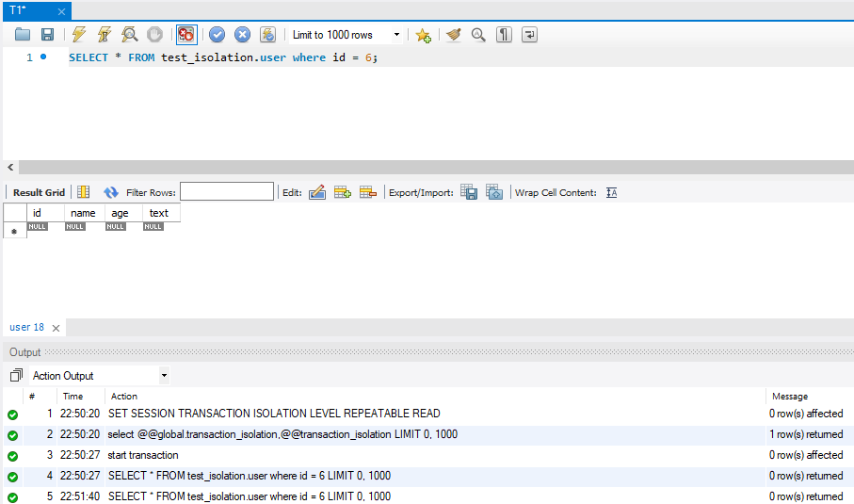The height and width of the screenshot is (504, 854).
Task: Click the 1 row(s) returned message
Action: (x=806, y=434)
